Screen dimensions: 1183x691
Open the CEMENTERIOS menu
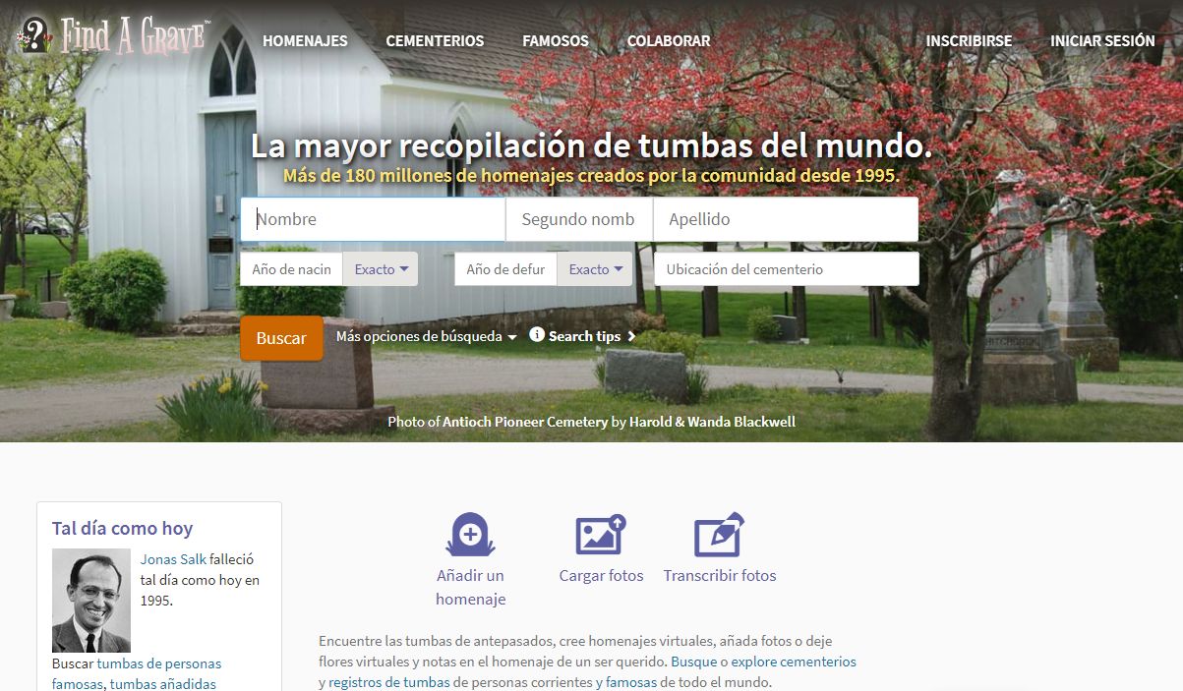pyautogui.click(x=435, y=41)
